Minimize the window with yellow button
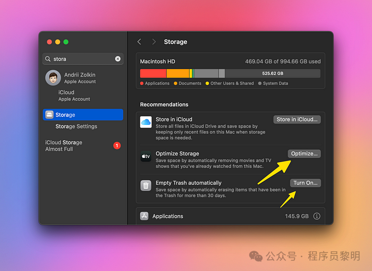This screenshot has height=271, width=372. point(57,42)
